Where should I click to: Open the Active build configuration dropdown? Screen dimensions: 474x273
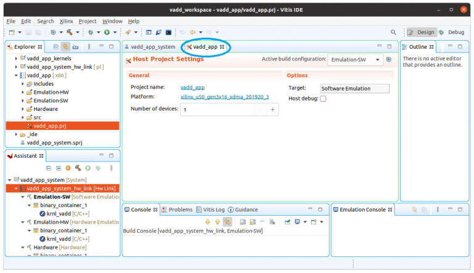point(355,59)
